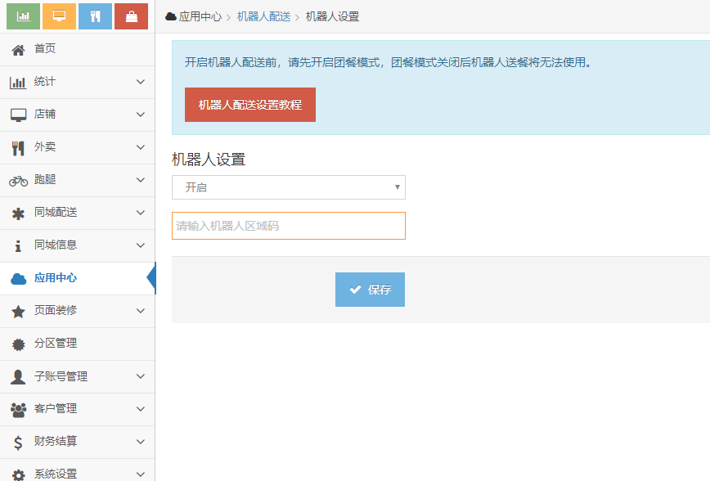
Task: Open the 分区管理 menu item
Action: 56,344
